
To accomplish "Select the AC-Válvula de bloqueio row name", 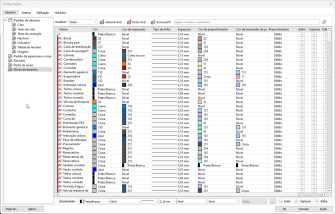I will point(73,102).
